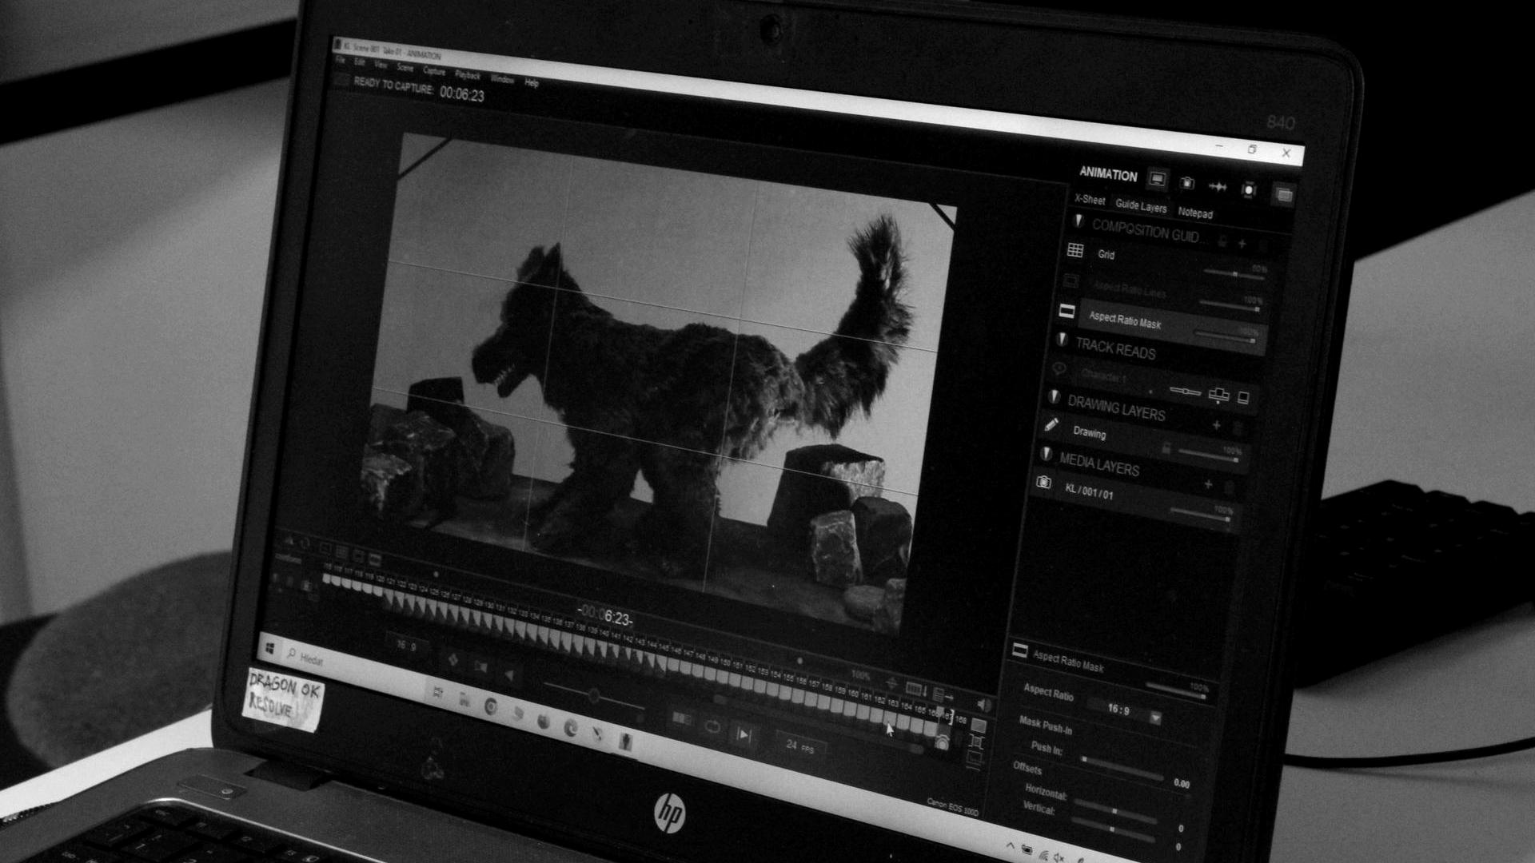Select the Animation monitor workspace icon

point(1157,180)
